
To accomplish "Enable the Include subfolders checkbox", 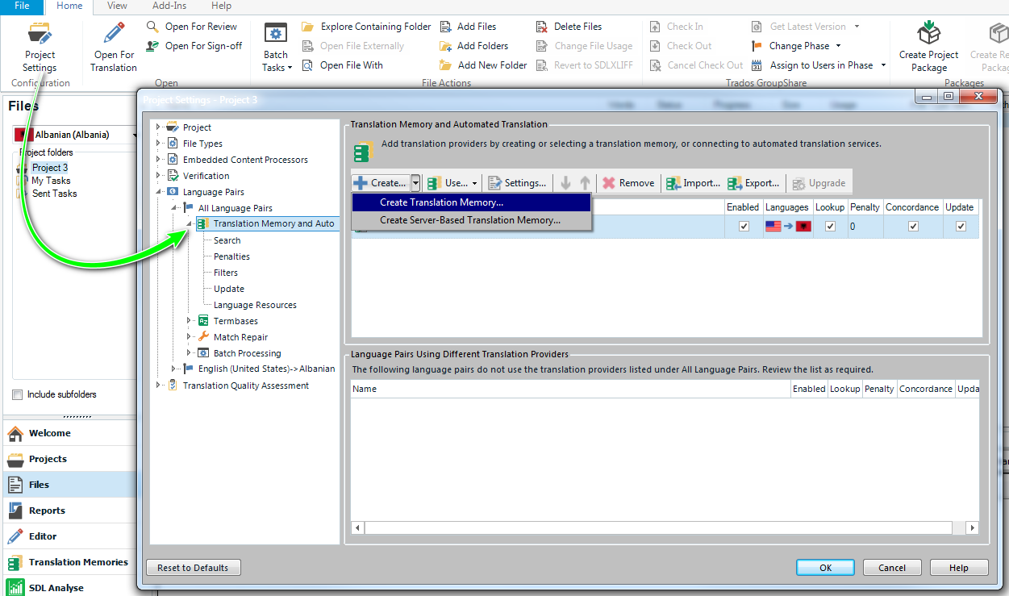I will pyautogui.click(x=18, y=395).
